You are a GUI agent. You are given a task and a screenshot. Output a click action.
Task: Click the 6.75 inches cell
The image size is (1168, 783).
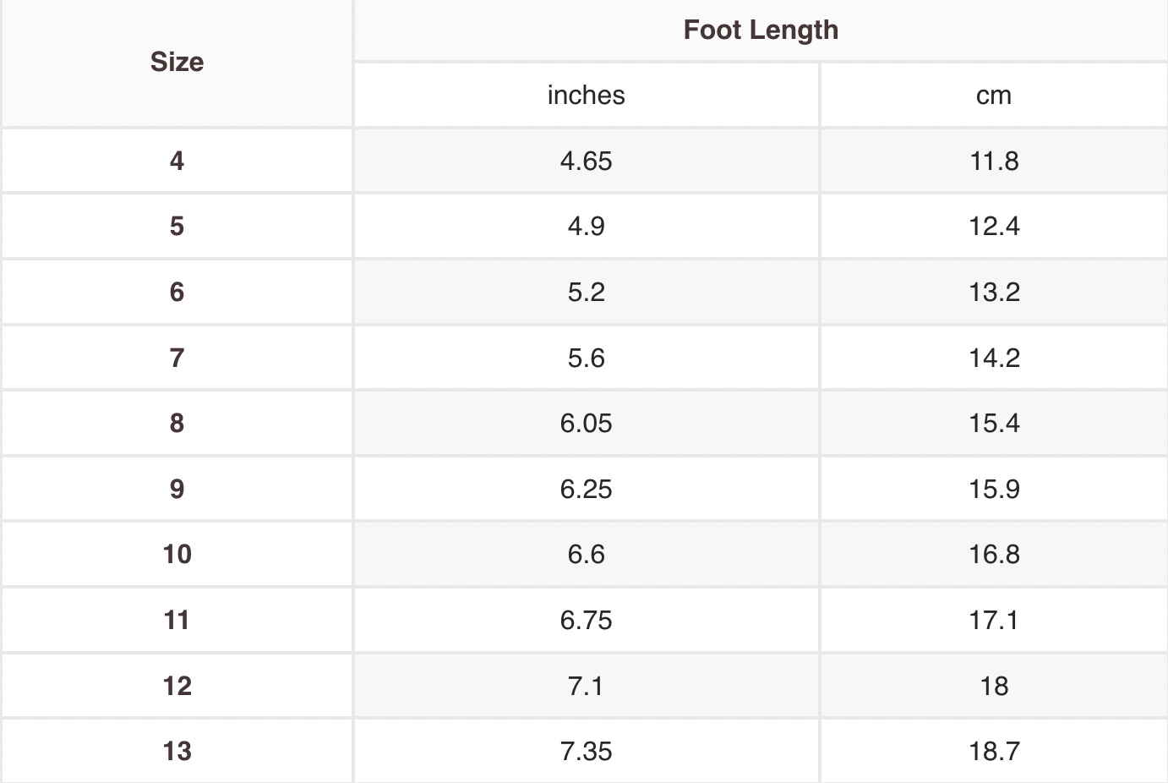[586, 620]
